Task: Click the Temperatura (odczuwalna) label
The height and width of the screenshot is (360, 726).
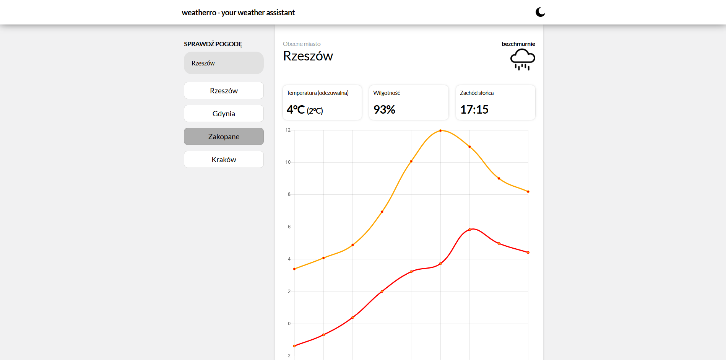Action: coord(317,93)
